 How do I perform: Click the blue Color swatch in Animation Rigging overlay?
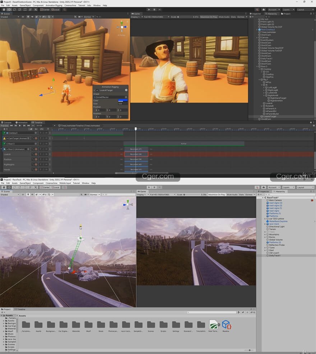click(123, 101)
